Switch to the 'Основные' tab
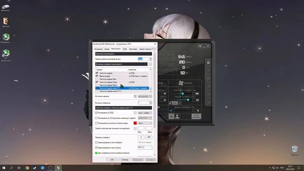Image resolution: width=304 pixels, height=171 pixels. tap(98, 49)
